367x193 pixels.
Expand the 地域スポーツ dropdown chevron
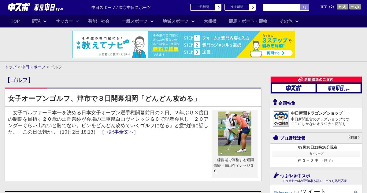[193, 21]
